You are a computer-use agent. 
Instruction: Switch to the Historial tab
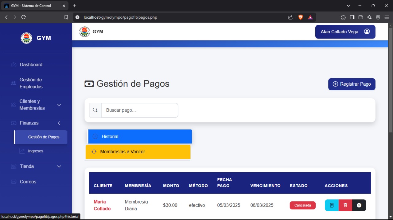(140, 136)
